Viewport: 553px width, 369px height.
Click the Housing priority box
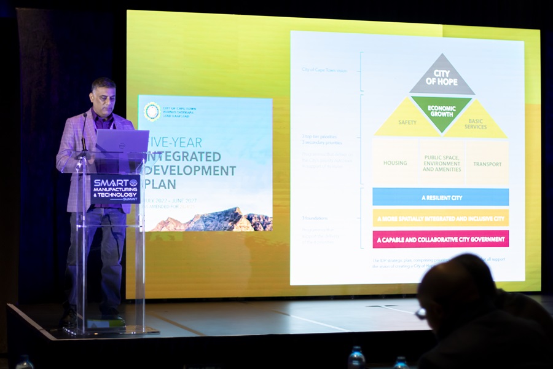point(395,163)
